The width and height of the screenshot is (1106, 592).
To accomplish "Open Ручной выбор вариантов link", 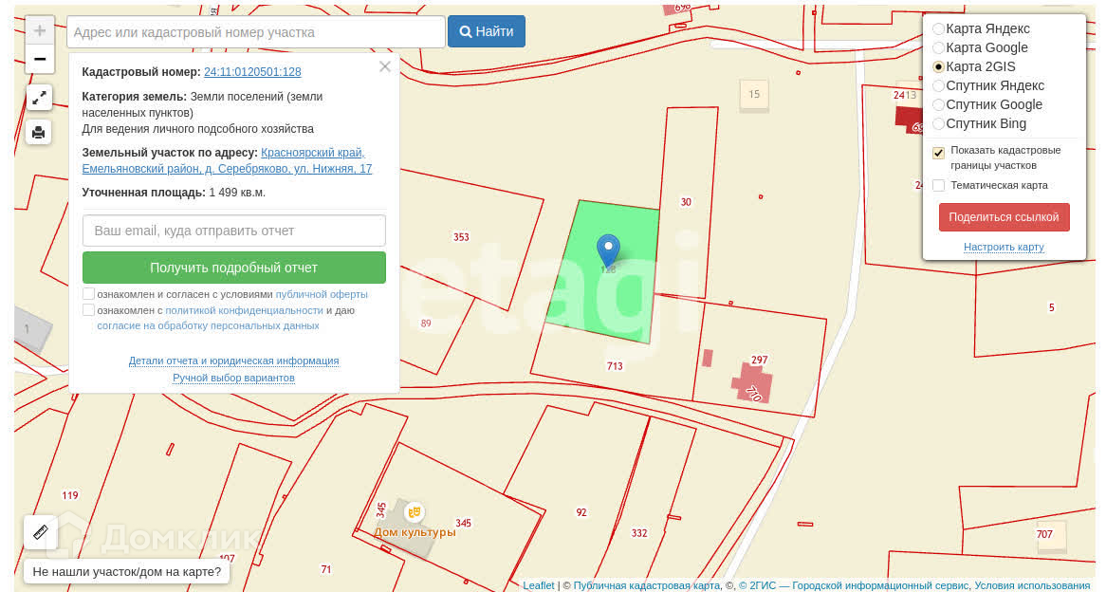I will tap(233, 378).
